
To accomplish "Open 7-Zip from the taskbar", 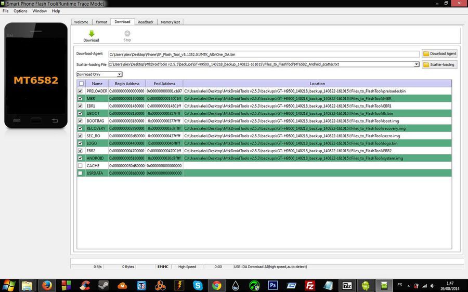I will tap(347, 285).
